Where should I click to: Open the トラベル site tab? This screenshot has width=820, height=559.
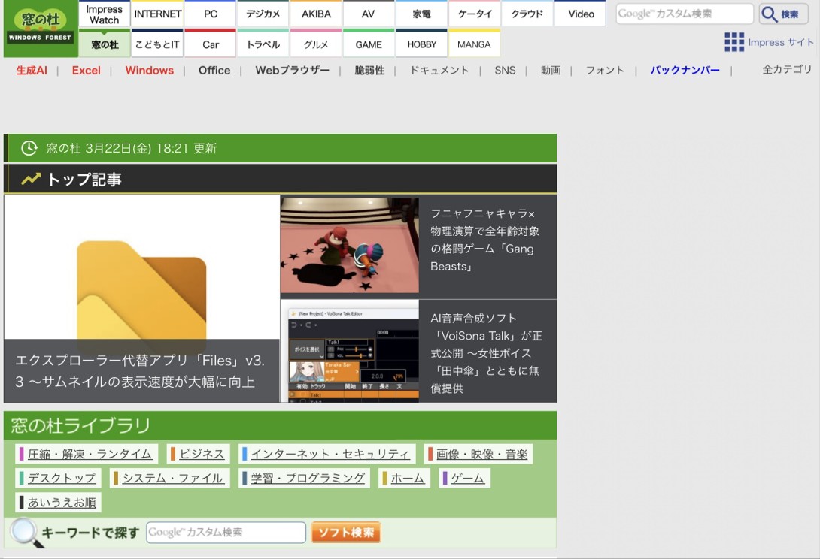263,44
